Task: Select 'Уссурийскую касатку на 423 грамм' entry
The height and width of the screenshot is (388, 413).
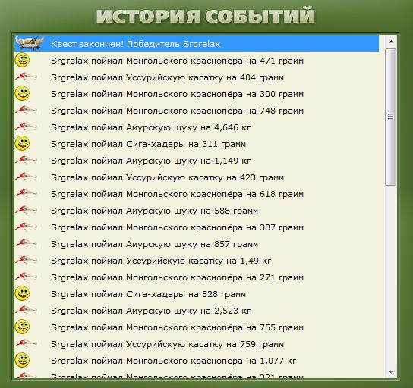Action: tap(197, 177)
